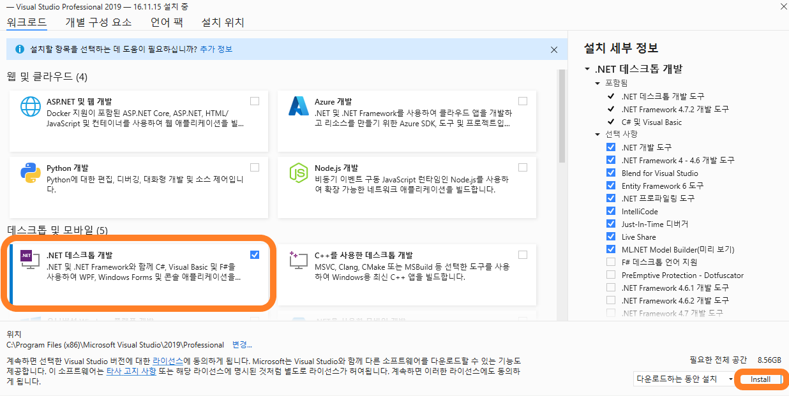This screenshot has width=789, height=396.
Task: Click the 8.56GB required space value
Action: coord(769,360)
